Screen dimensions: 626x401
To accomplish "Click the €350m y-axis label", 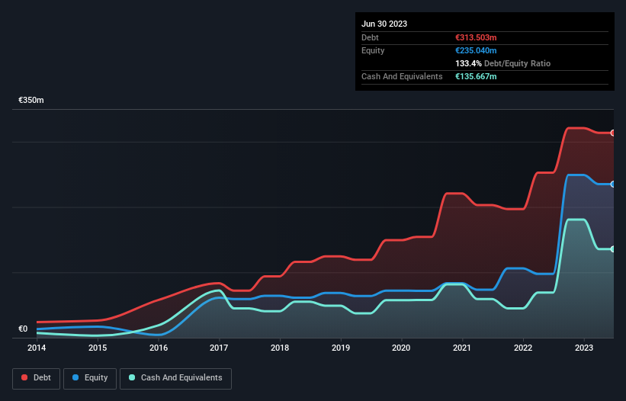I will click(31, 100).
